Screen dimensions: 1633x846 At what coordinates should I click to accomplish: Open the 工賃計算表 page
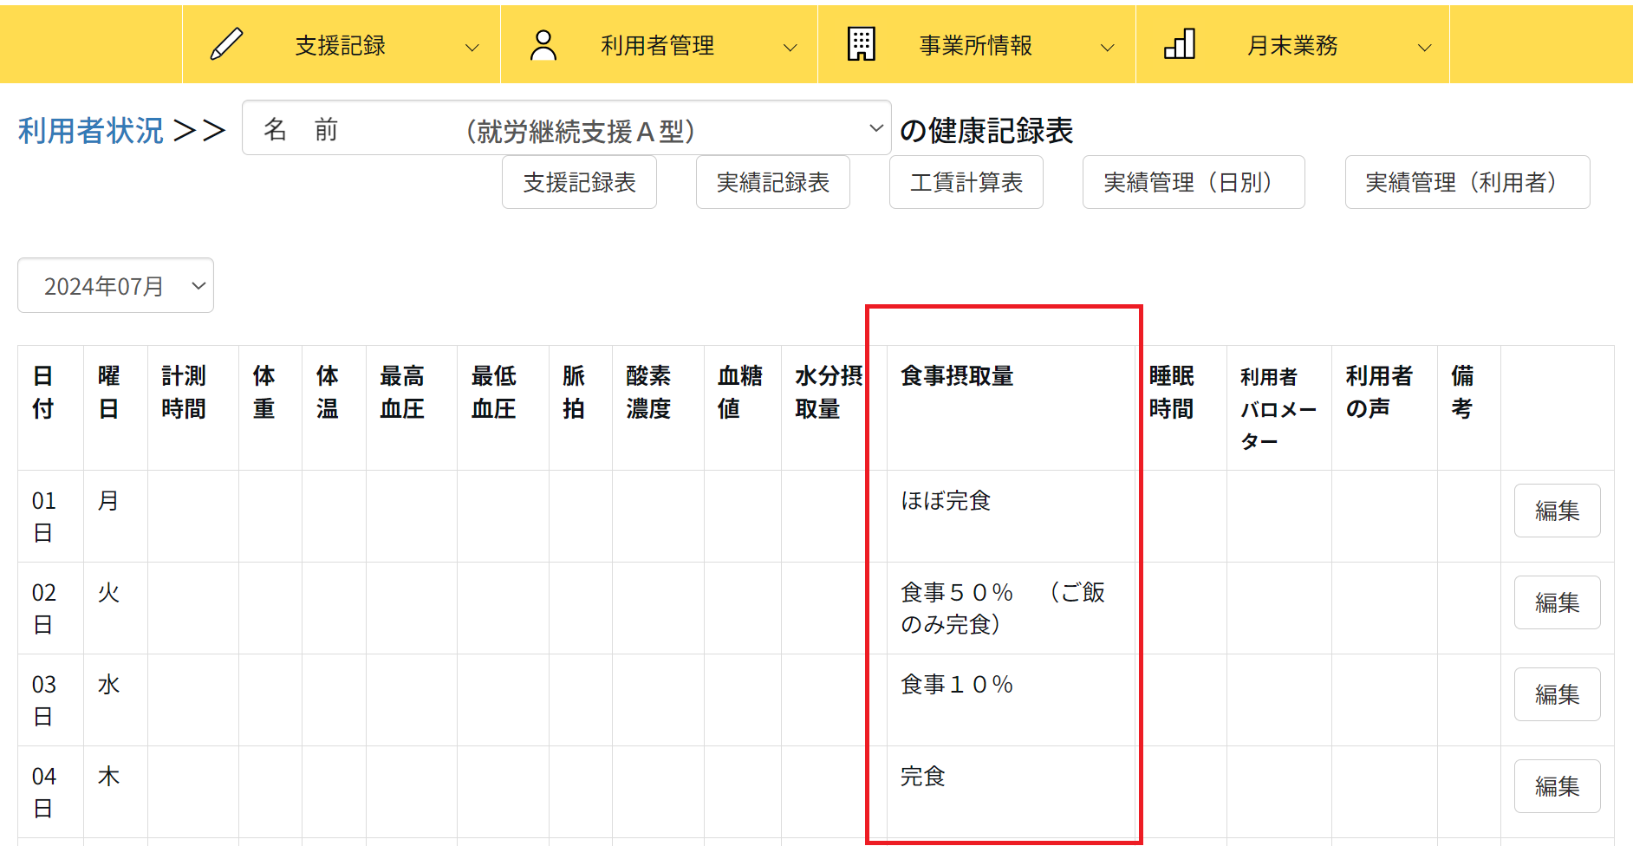966,182
